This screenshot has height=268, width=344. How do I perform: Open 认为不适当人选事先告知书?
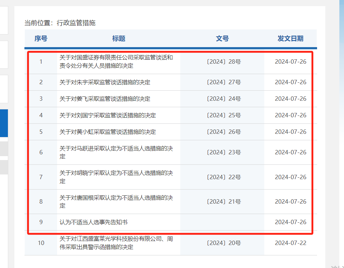coord(93,222)
